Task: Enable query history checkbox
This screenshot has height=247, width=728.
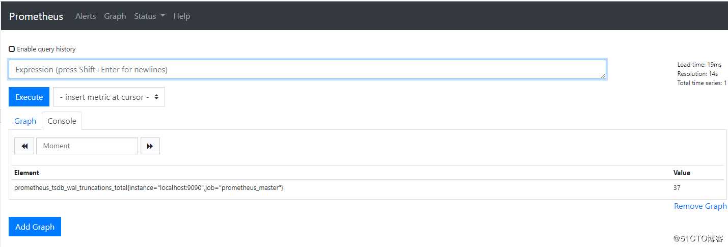Action: pyautogui.click(x=12, y=49)
